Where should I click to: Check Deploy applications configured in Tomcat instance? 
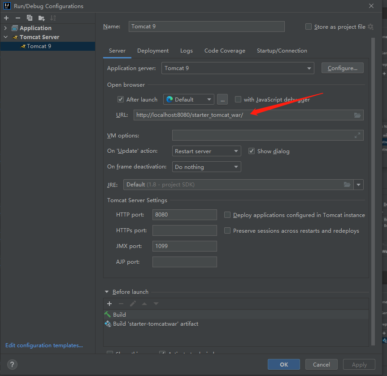227,215
